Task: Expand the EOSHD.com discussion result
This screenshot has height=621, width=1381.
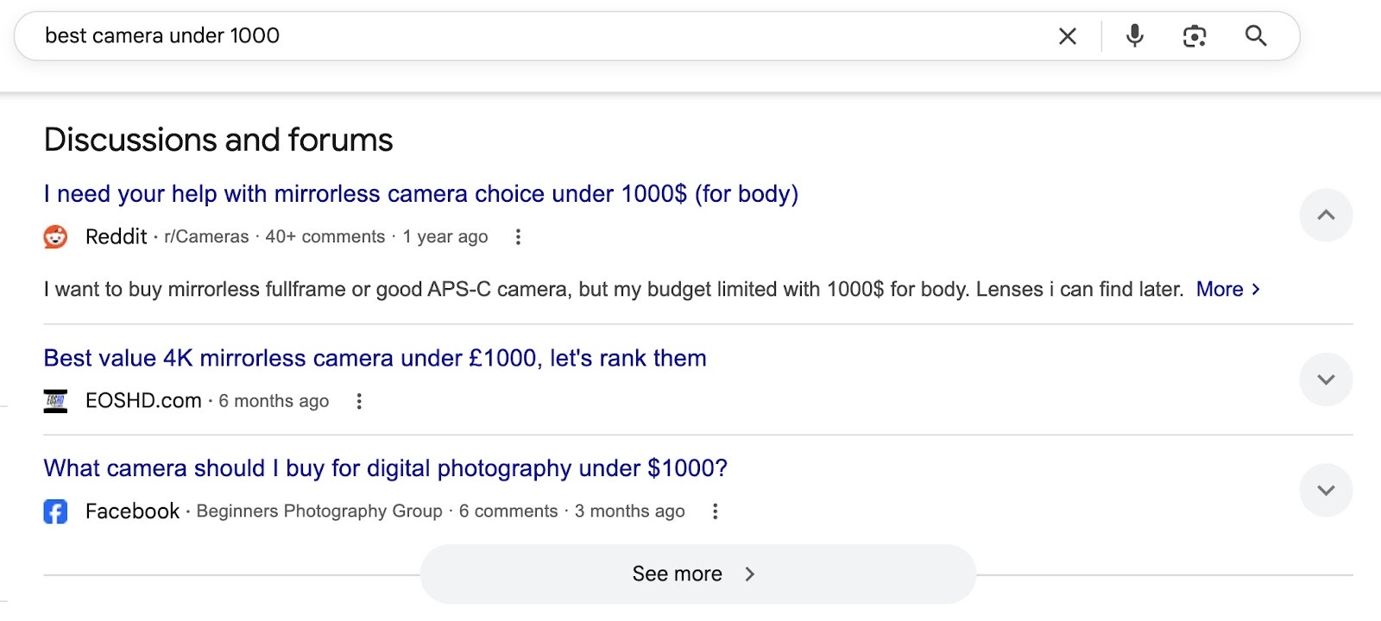Action: coord(1326,379)
